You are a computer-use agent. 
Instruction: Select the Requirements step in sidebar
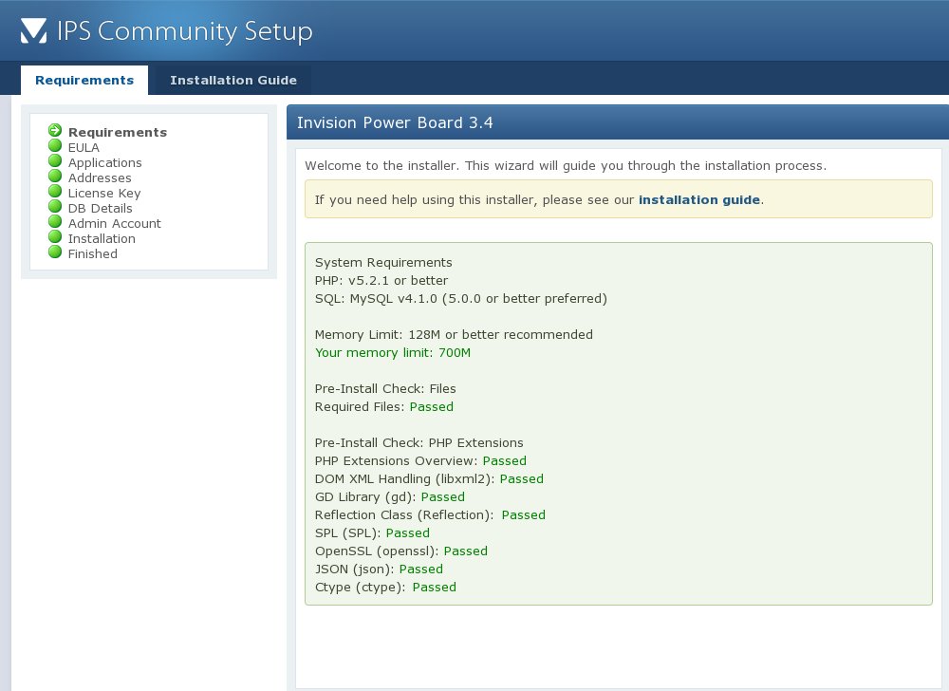pos(118,132)
